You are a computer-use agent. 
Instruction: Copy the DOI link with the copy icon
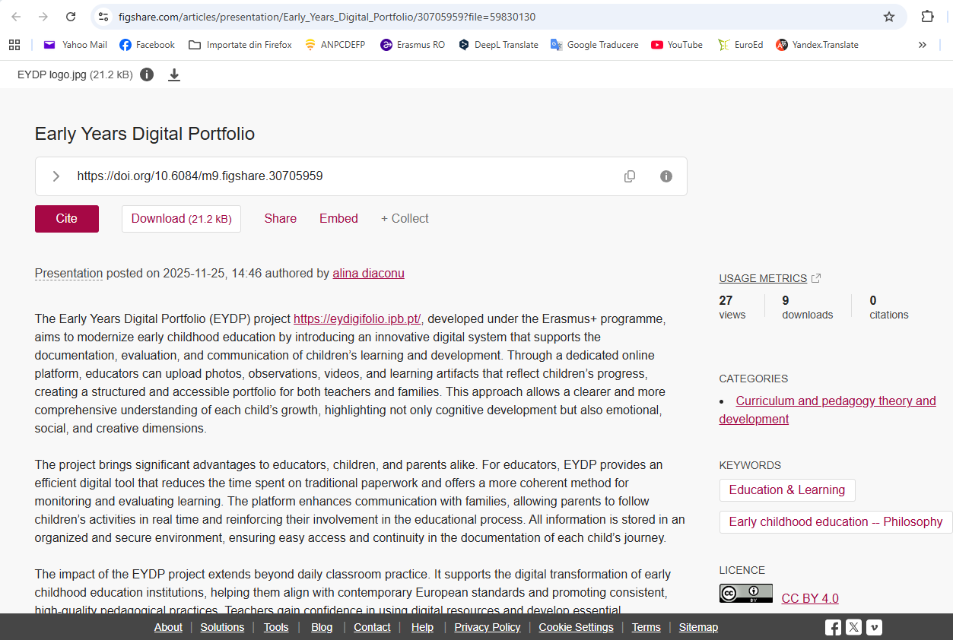coord(630,176)
